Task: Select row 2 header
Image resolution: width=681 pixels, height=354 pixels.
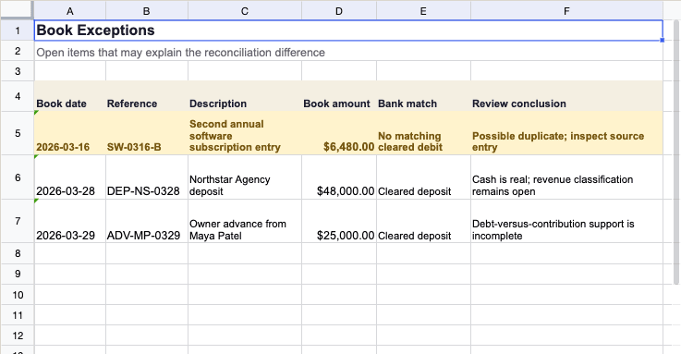Action: (18, 51)
